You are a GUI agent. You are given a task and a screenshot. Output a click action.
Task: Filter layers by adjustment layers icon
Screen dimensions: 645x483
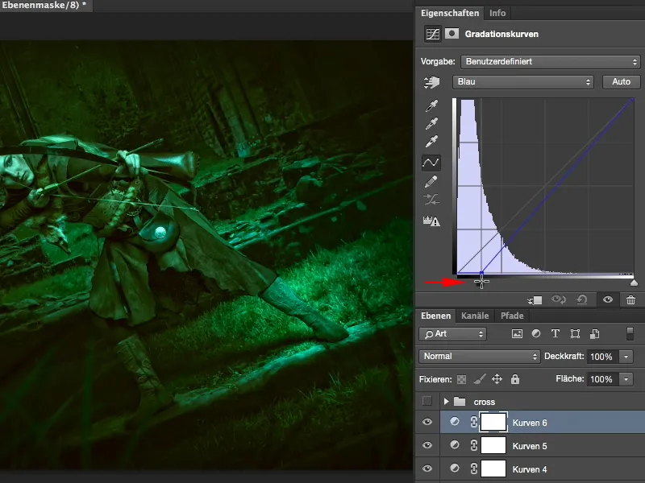pos(536,334)
